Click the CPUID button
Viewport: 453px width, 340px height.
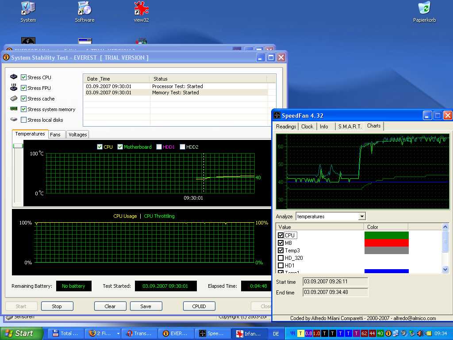point(199,306)
